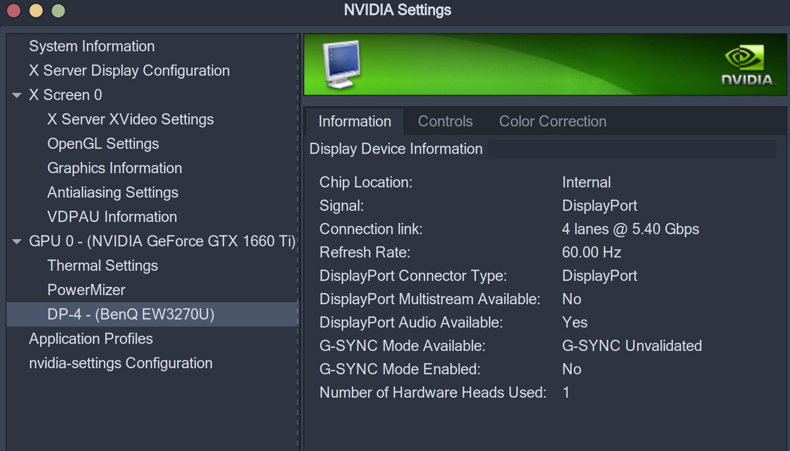Click the Audio Available value Yes
Screen dimensions: 790x451
575,323
